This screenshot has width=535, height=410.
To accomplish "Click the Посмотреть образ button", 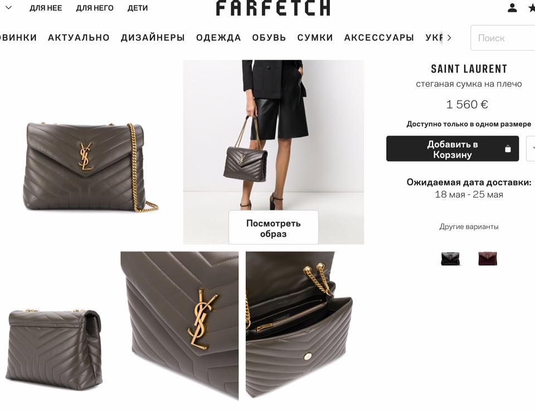I will (273, 227).
